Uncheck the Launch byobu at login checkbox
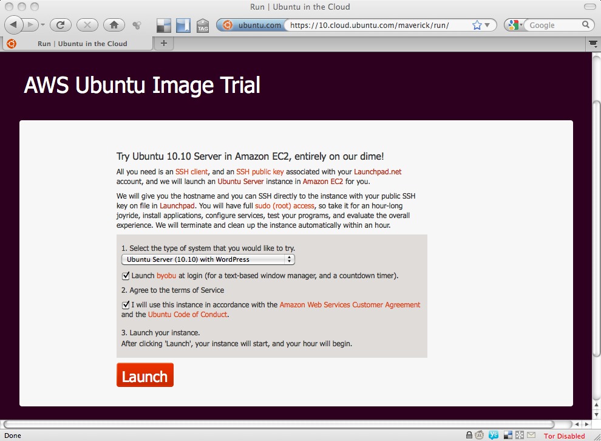This screenshot has width=601, height=441. [126, 276]
